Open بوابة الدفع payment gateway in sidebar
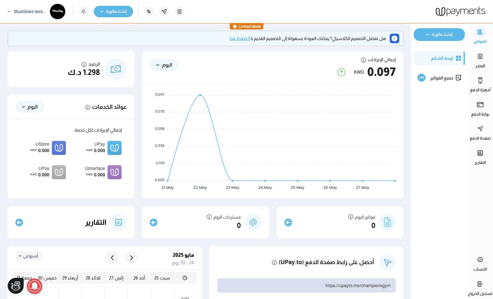493x299 pixels. [x=480, y=109]
